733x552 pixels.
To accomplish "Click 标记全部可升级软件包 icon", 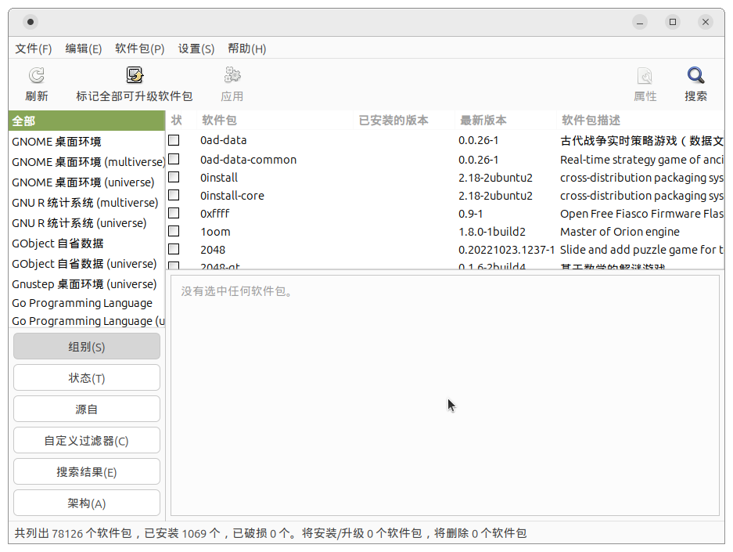I will (x=135, y=76).
